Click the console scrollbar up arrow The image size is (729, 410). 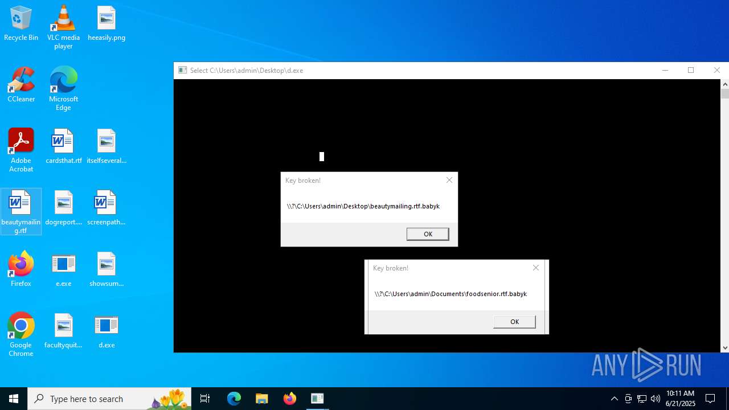point(725,84)
